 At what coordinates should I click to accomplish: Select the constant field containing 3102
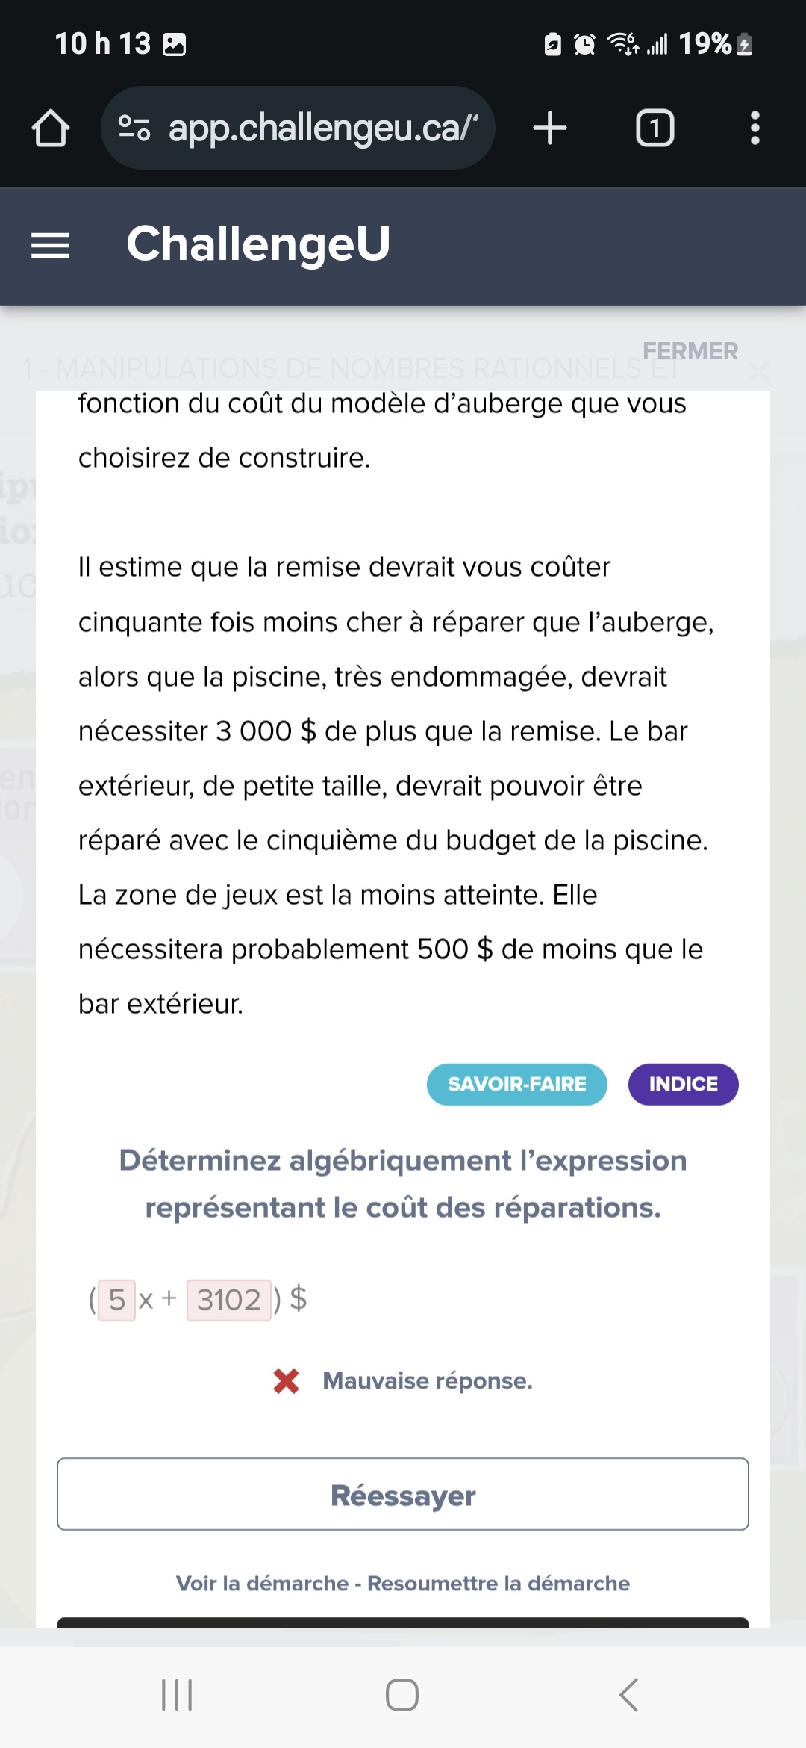(x=228, y=1300)
